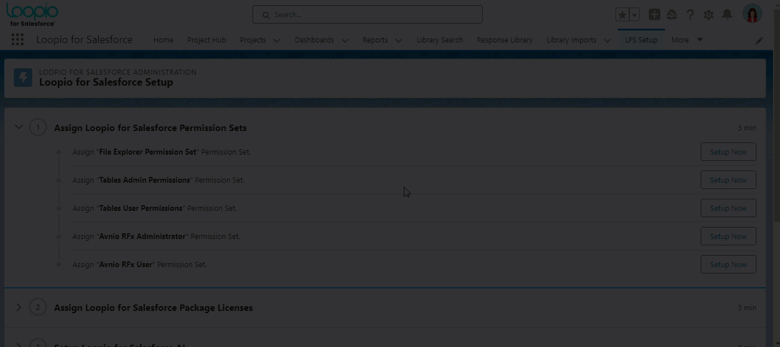Expand the Library Imports dropdown chevron

click(607, 40)
